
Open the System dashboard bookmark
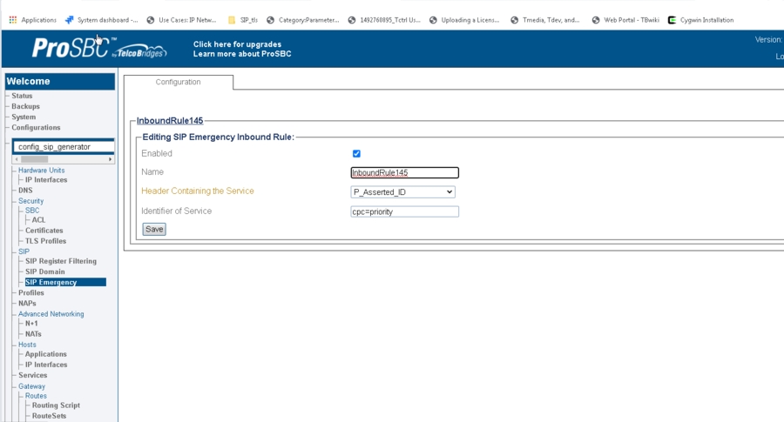[102, 20]
